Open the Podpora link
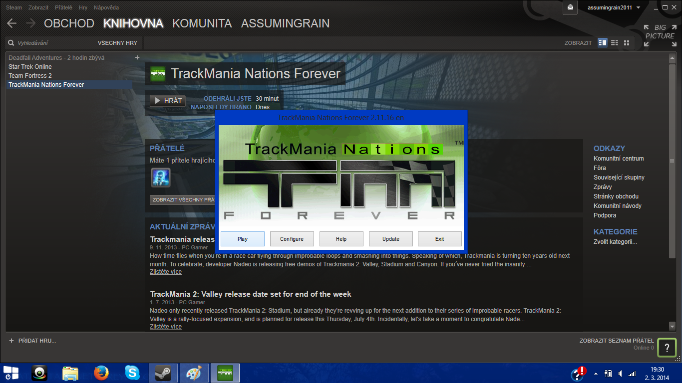Image resolution: width=682 pixels, height=383 pixels. [605, 215]
